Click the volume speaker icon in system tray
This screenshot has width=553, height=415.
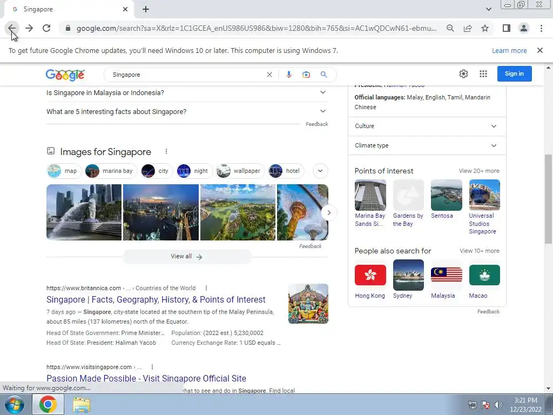point(498,405)
